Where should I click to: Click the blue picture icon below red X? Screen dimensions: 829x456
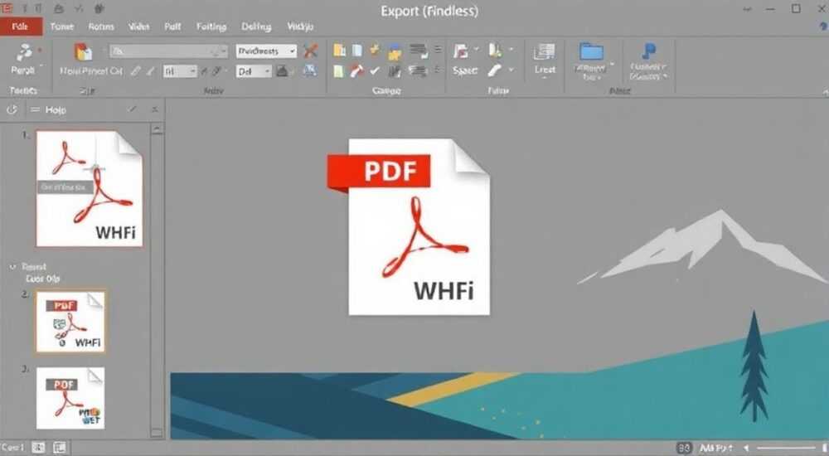click(310, 70)
